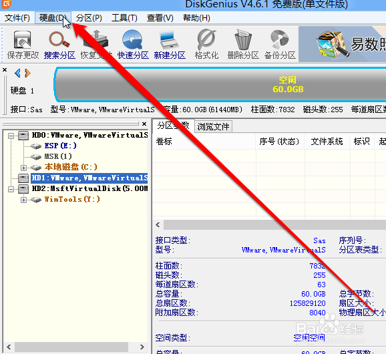Expand the 本地磁盘(C:) node
The image size is (386, 354).
pyautogui.click(x=23, y=168)
